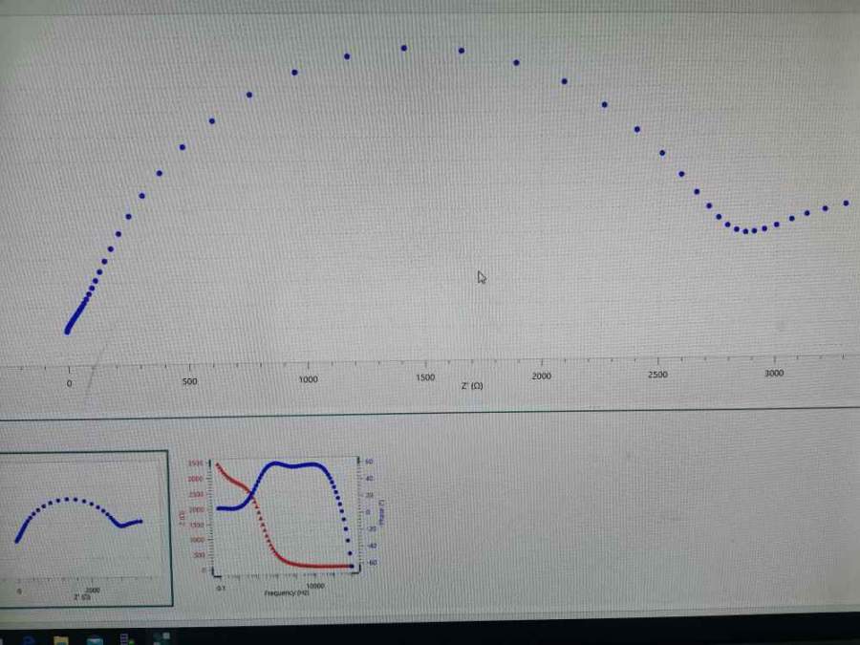Click the rightmost app icon in the taskbar
Viewport: 860px width, 645px height.
161,637
